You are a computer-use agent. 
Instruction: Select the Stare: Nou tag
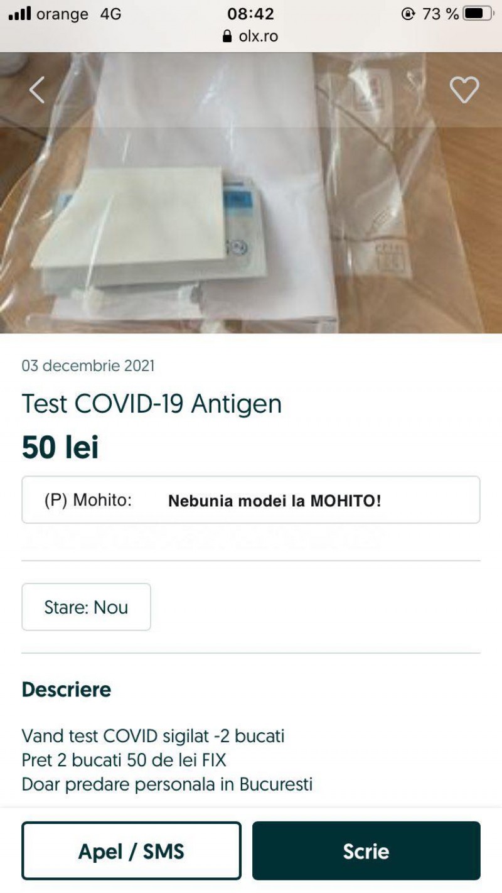click(86, 607)
